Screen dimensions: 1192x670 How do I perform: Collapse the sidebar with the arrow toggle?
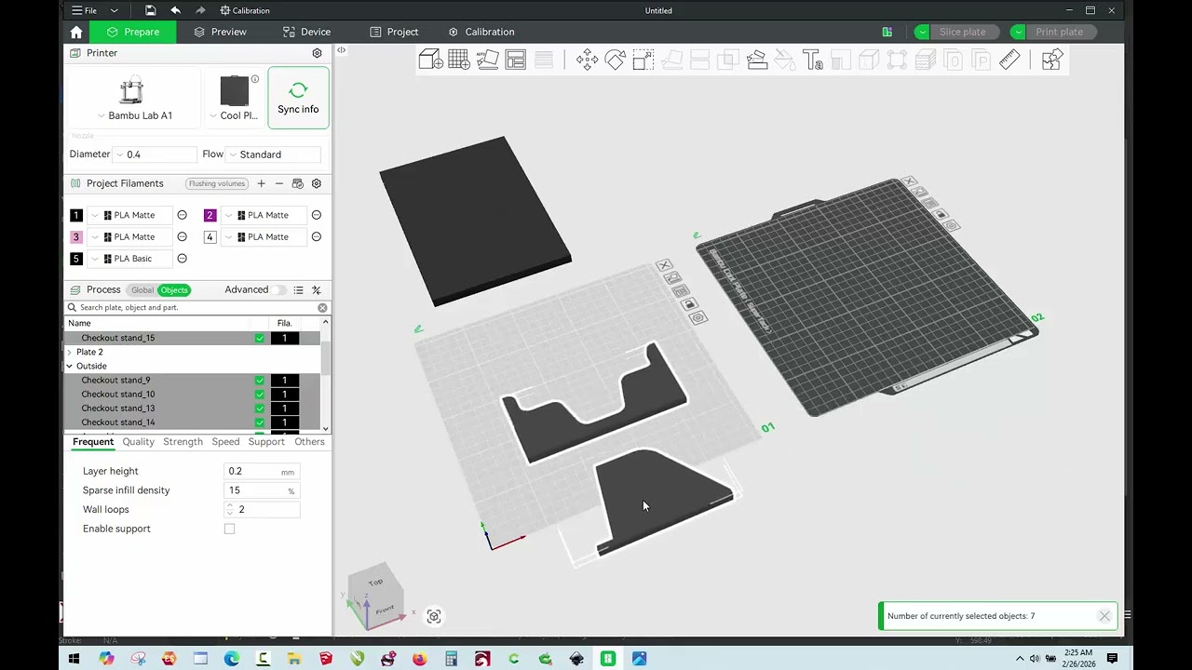341,50
